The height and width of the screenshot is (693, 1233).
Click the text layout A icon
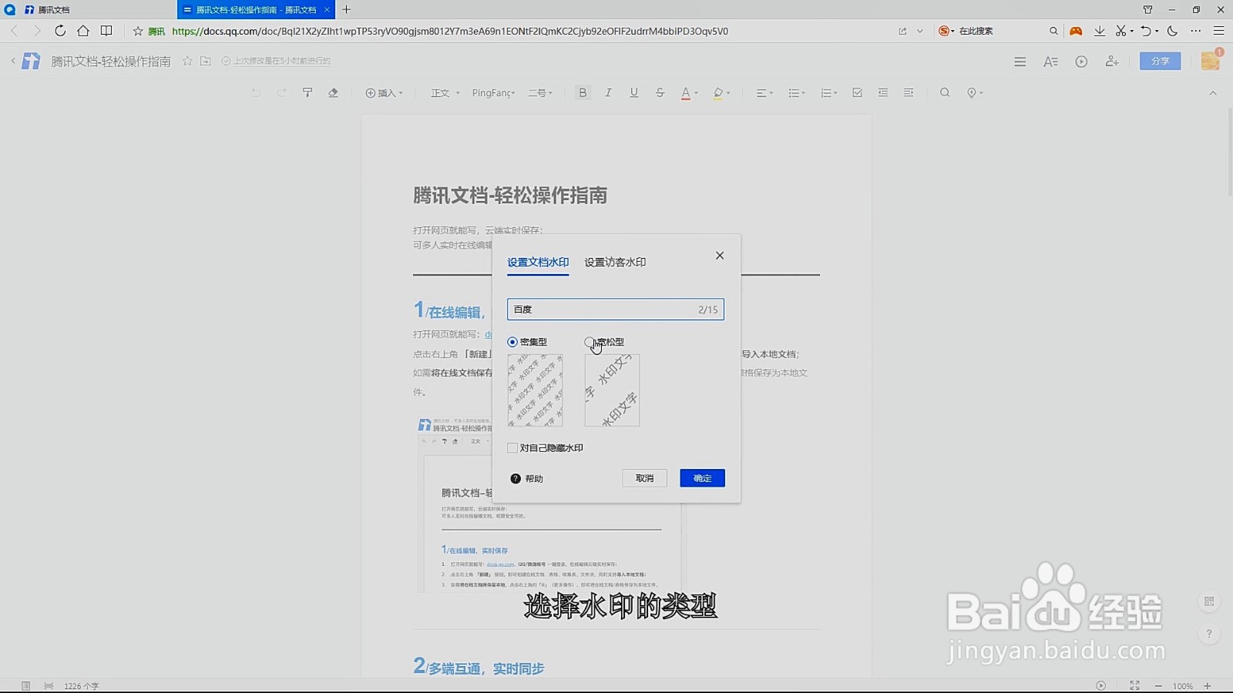point(1050,62)
